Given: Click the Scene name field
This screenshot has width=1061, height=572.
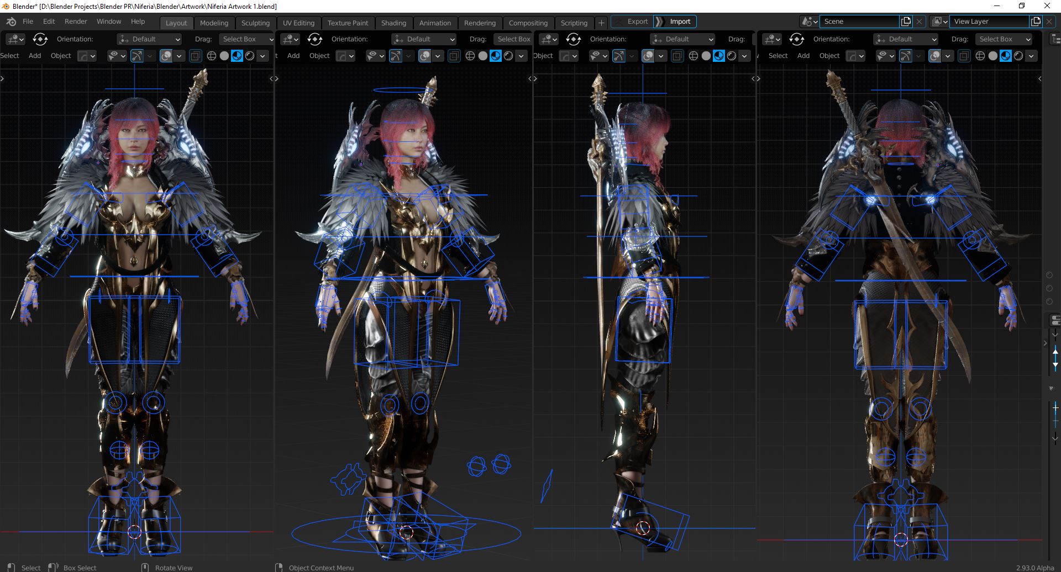Looking at the screenshot, I should pos(859,22).
